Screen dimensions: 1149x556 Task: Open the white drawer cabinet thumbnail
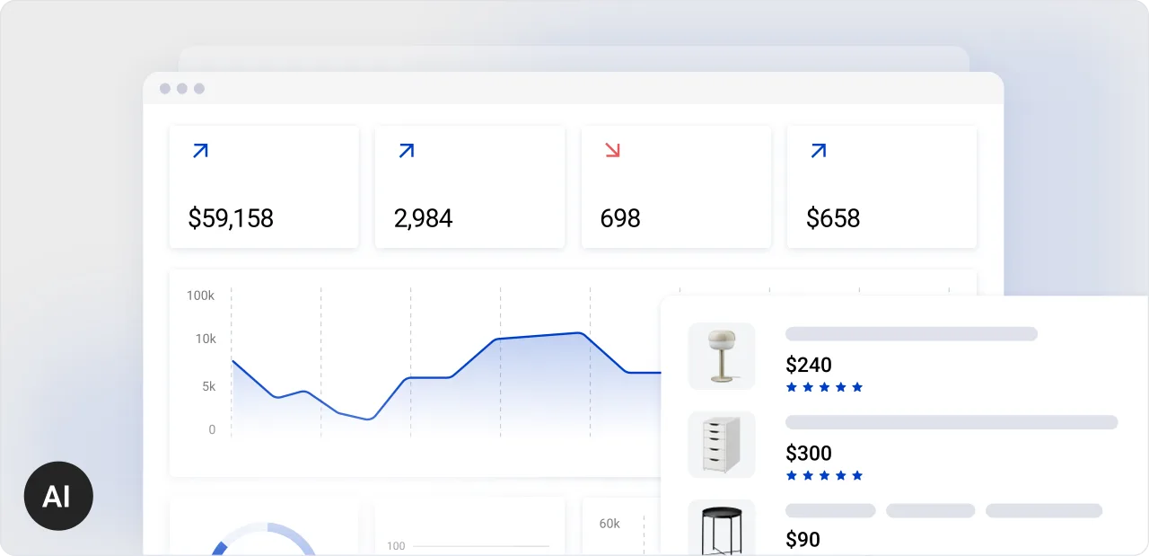(722, 445)
